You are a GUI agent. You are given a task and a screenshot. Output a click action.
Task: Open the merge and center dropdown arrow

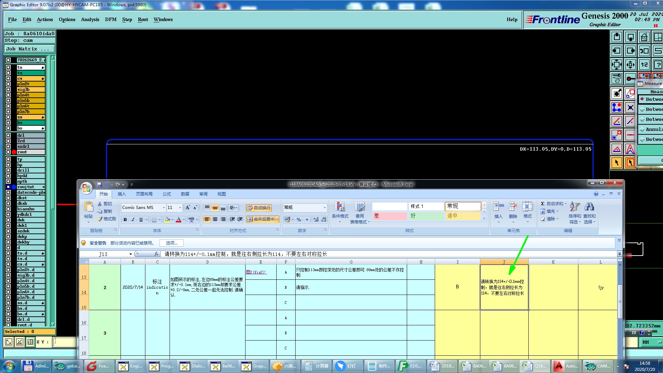277,219
